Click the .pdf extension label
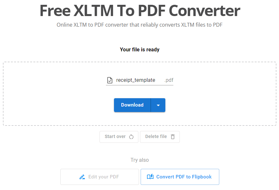The width and height of the screenshot is (279, 190). (169, 80)
